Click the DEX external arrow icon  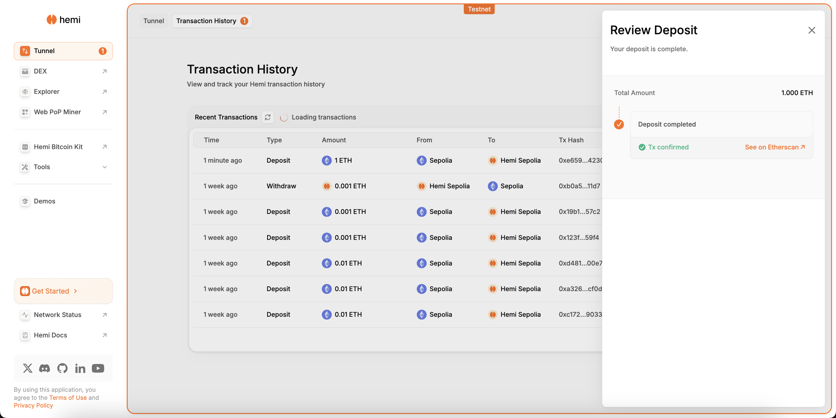(105, 71)
